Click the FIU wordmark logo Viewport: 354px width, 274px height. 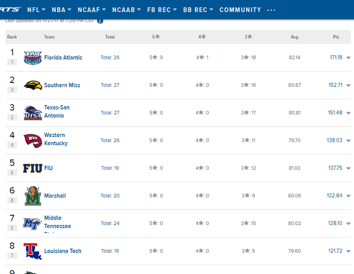pos(33,168)
